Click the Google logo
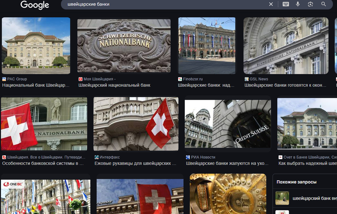Image resolution: width=337 pixels, height=214 pixels. click(x=35, y=5)
